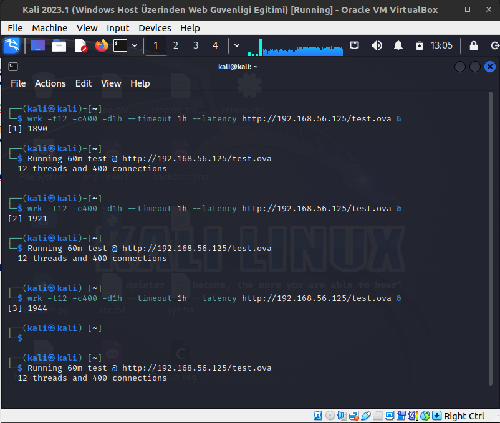Viewport: 500px width, 423px height.
Task: Click the keyboard capture arrow icon
Action: (437, 416)
